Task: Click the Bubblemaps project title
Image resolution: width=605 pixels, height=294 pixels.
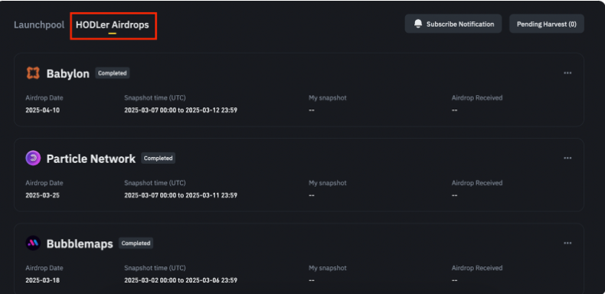Action: click(x=80, y=243)
